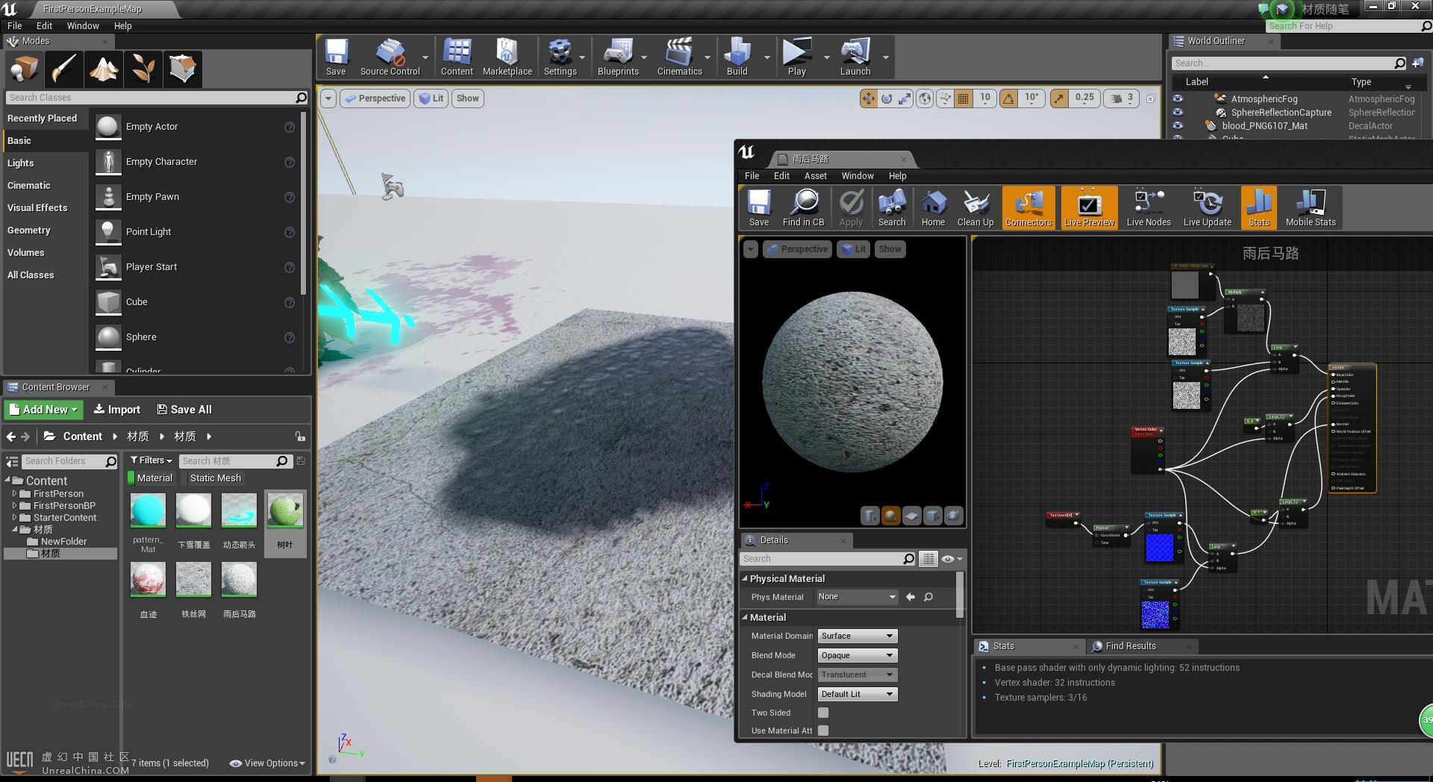The height and width of the screenshot is (782, 1433).
Task: Click Save All button
Action: pos(184,410)
